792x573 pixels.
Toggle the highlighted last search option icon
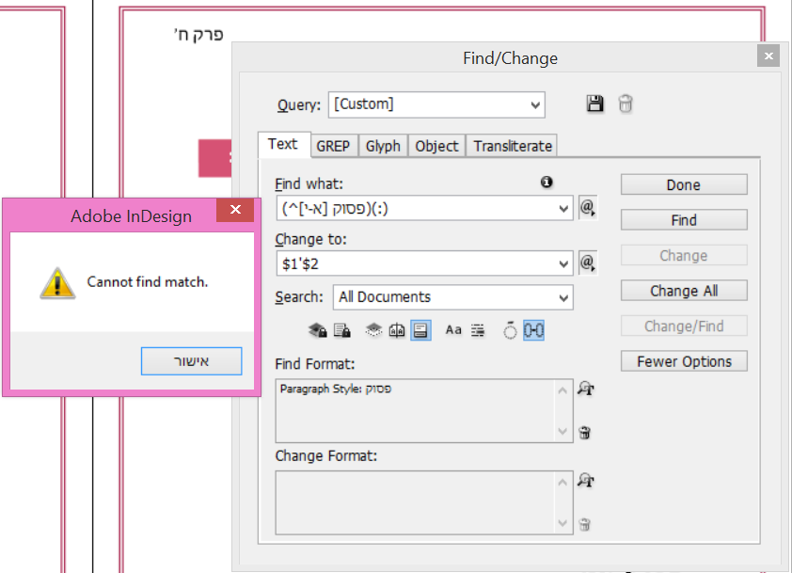pyautogui.click(x=533, y=330)
